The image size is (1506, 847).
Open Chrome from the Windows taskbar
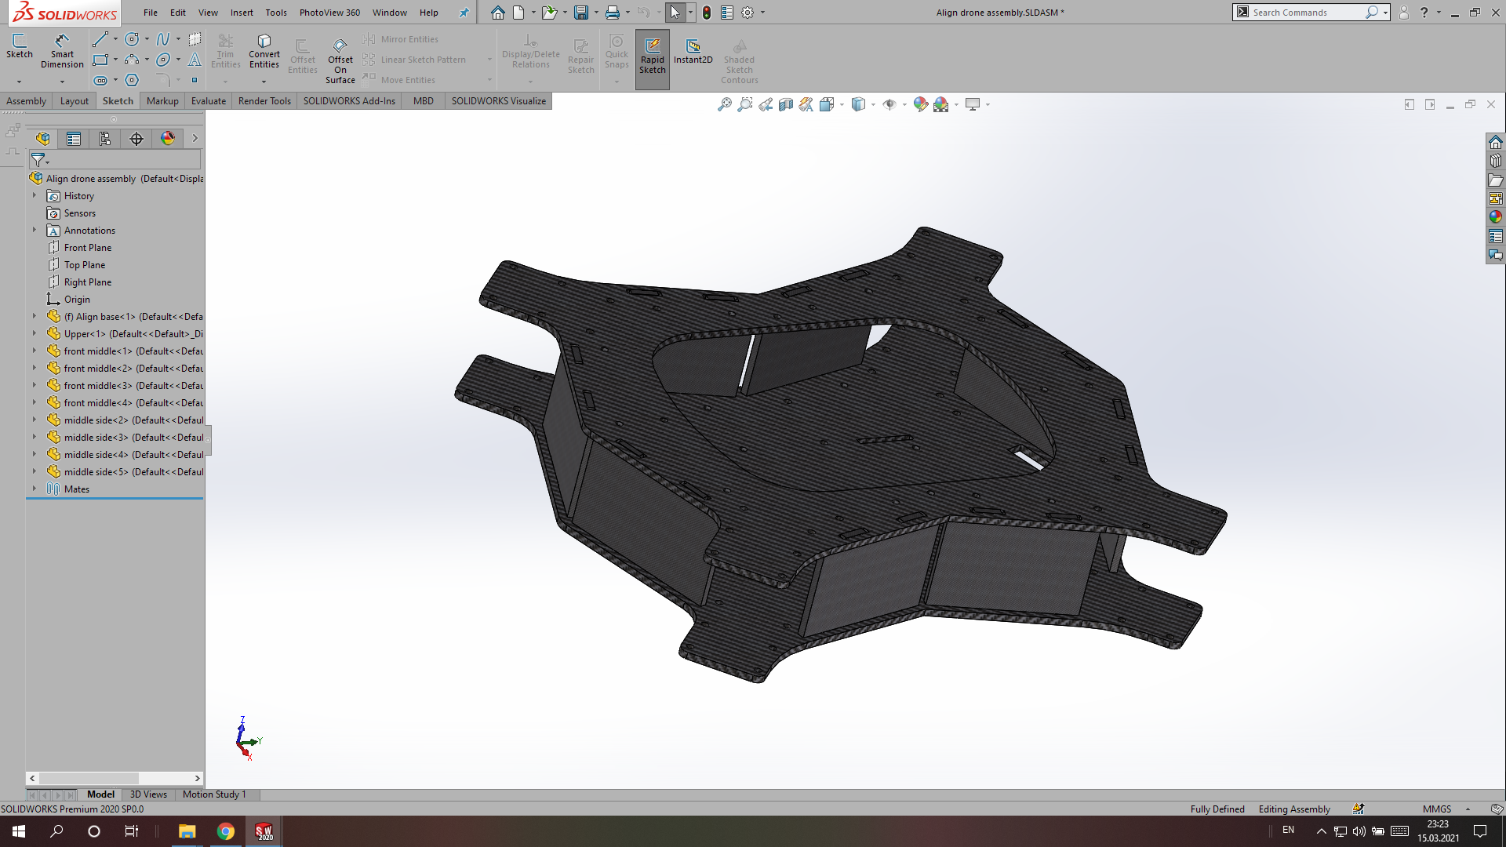225,831
